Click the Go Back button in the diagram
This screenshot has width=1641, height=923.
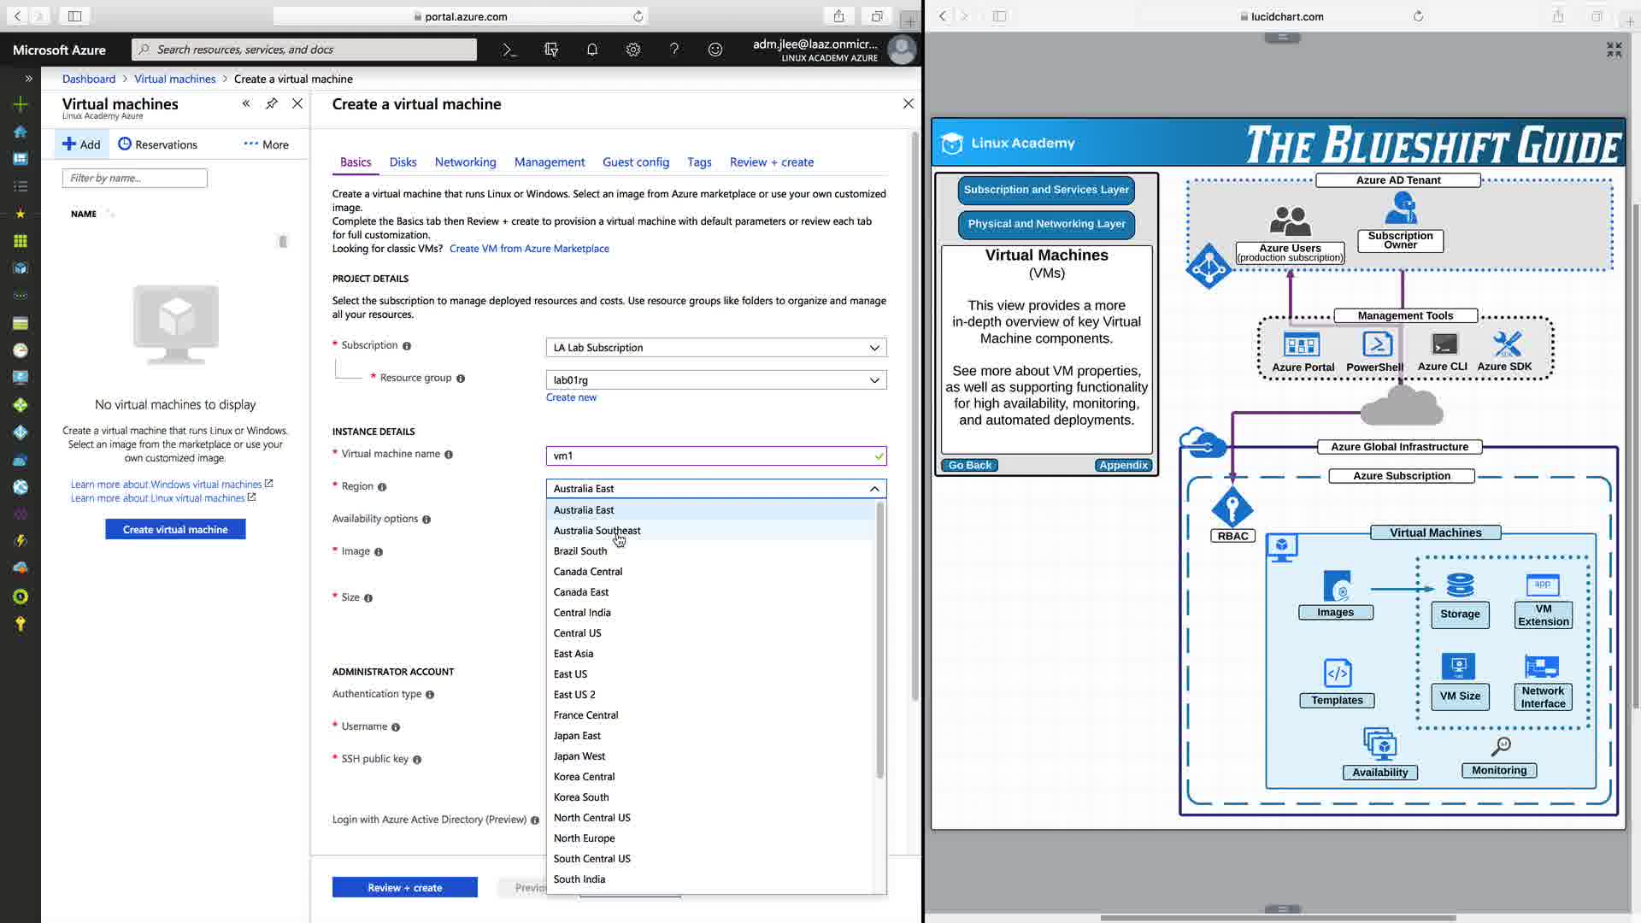(969, 465)
